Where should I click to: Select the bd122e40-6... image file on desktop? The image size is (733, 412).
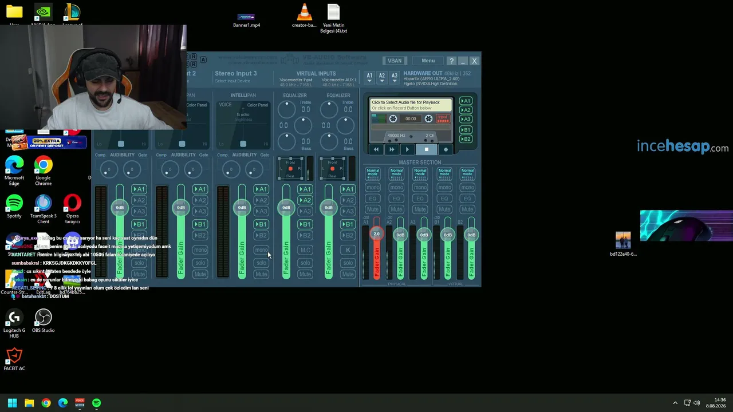(623, 244)
